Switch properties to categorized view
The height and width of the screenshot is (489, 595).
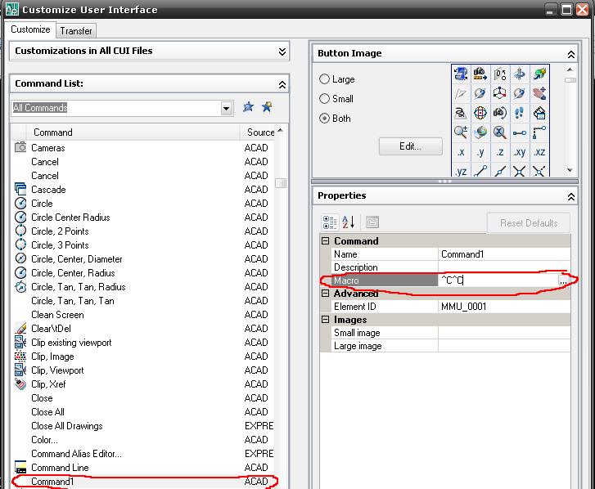point(329,222)
